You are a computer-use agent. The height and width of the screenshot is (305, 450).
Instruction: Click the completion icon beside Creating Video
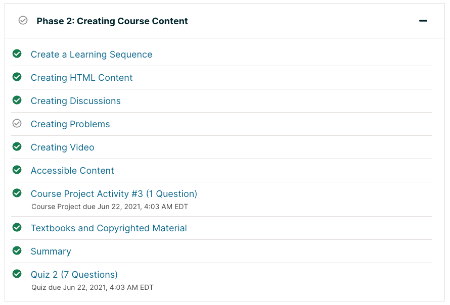17,146
